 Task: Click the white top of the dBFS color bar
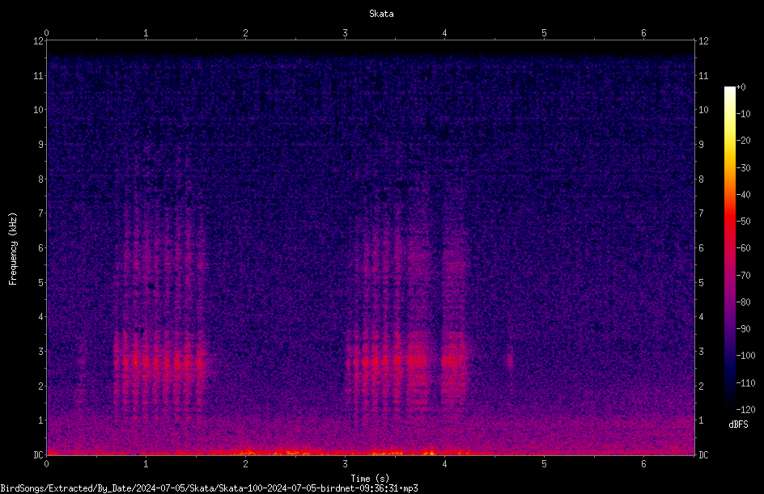[x=730, y=90]
